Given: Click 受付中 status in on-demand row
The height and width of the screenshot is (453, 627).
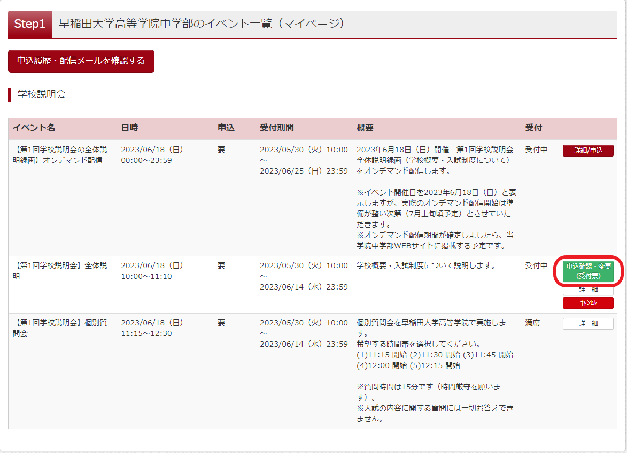Looking at the screenshot, I should click(x=536, y=150).
